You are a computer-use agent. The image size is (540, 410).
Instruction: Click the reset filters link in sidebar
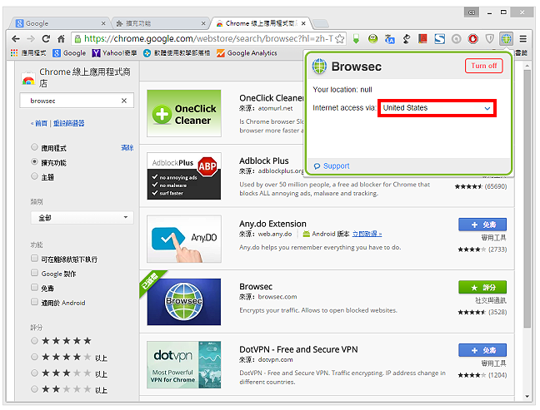pyautogui.click(x=68, y=123)
